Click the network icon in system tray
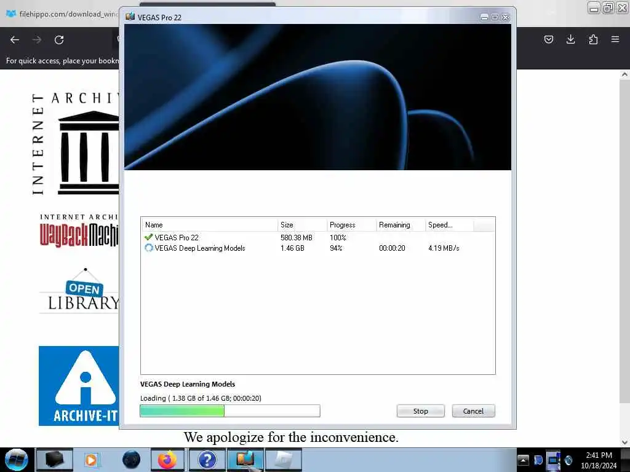Image resolution: width=630 pixels, height=472 pixels. click(553, 460)
